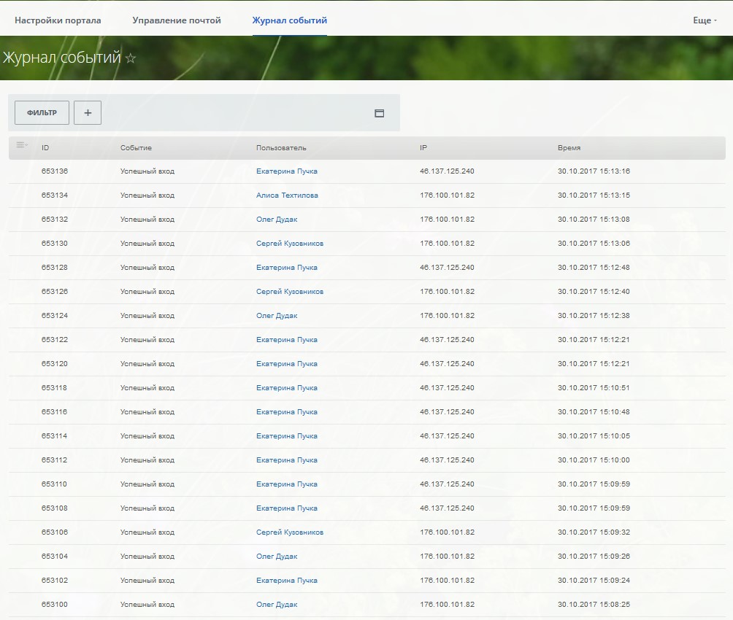Screen dimensions: 733x620
Task: Click IP 176.100.101.82 in row 653132
Action: pos(448,219)
